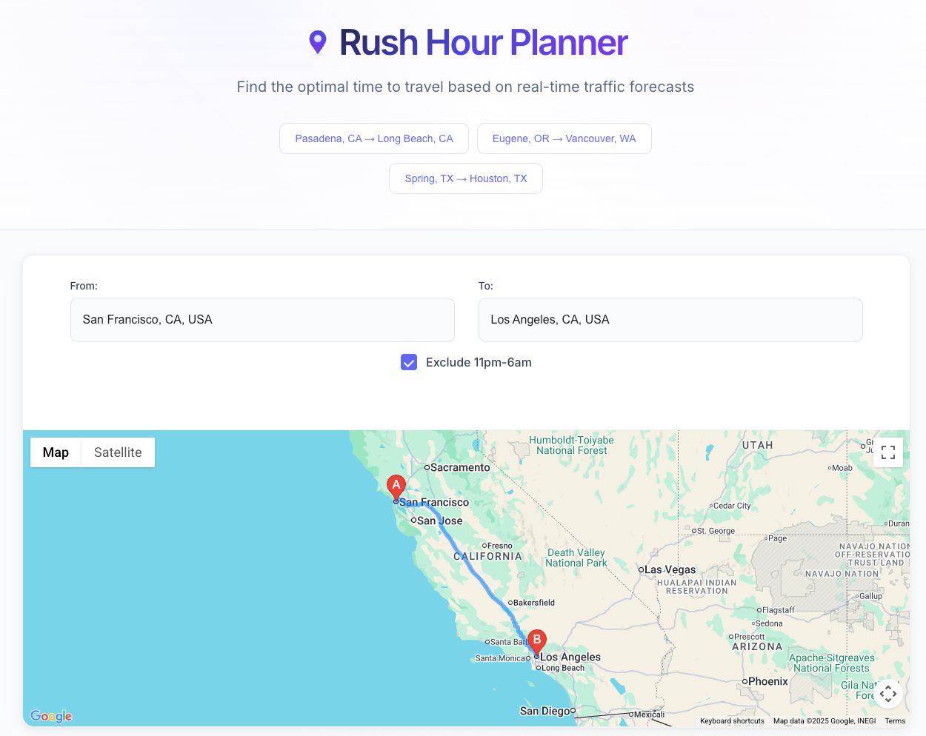Open the pan control on the map
The width and height of the screenshot is (926, 736).
click(x=888, y=694)
